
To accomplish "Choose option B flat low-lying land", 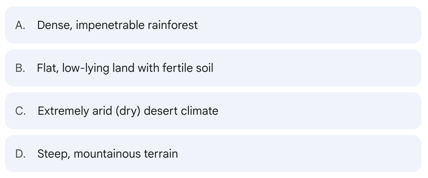I will tap(213, 68).
